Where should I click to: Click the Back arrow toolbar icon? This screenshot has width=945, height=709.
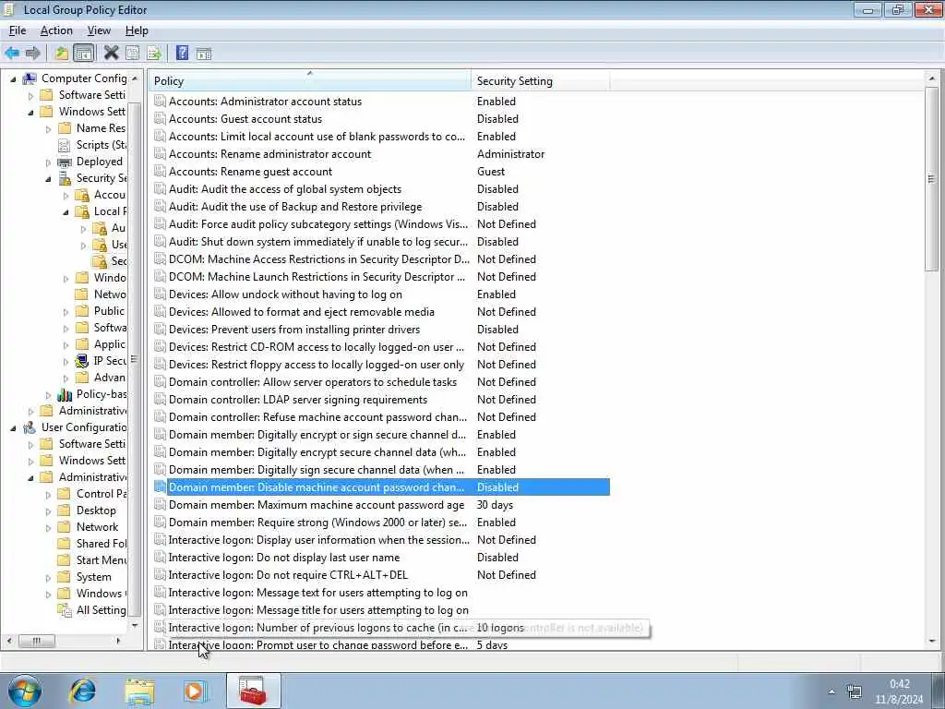coord(12,53)
